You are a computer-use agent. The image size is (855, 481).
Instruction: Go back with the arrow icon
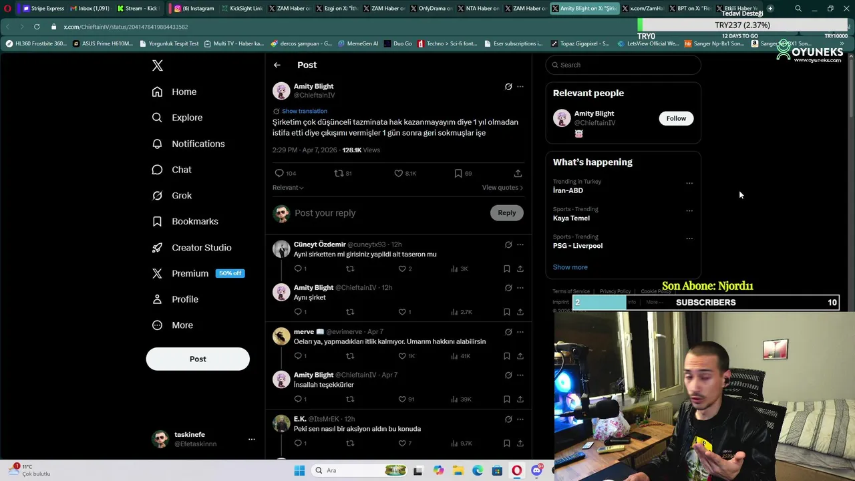tap(277, 65)
